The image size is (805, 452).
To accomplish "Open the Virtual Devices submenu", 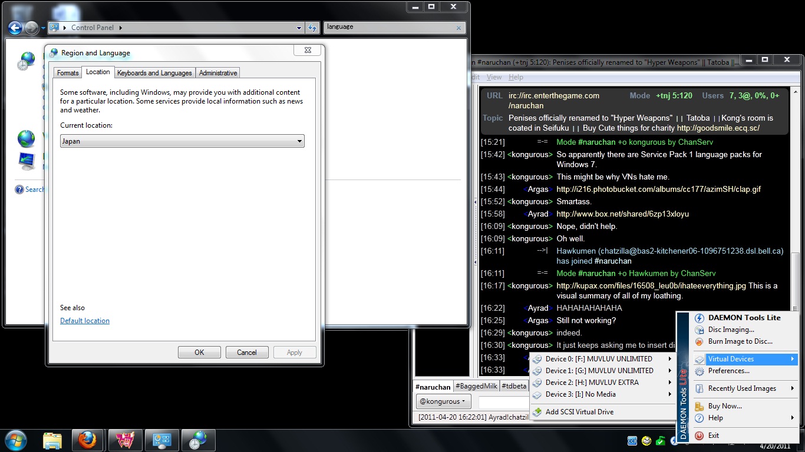I will (745, 359).
